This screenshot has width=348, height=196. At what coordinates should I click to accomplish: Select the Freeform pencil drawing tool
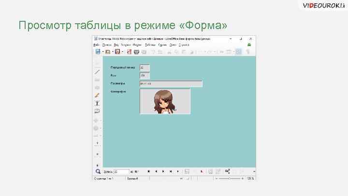tap(97, 95)
